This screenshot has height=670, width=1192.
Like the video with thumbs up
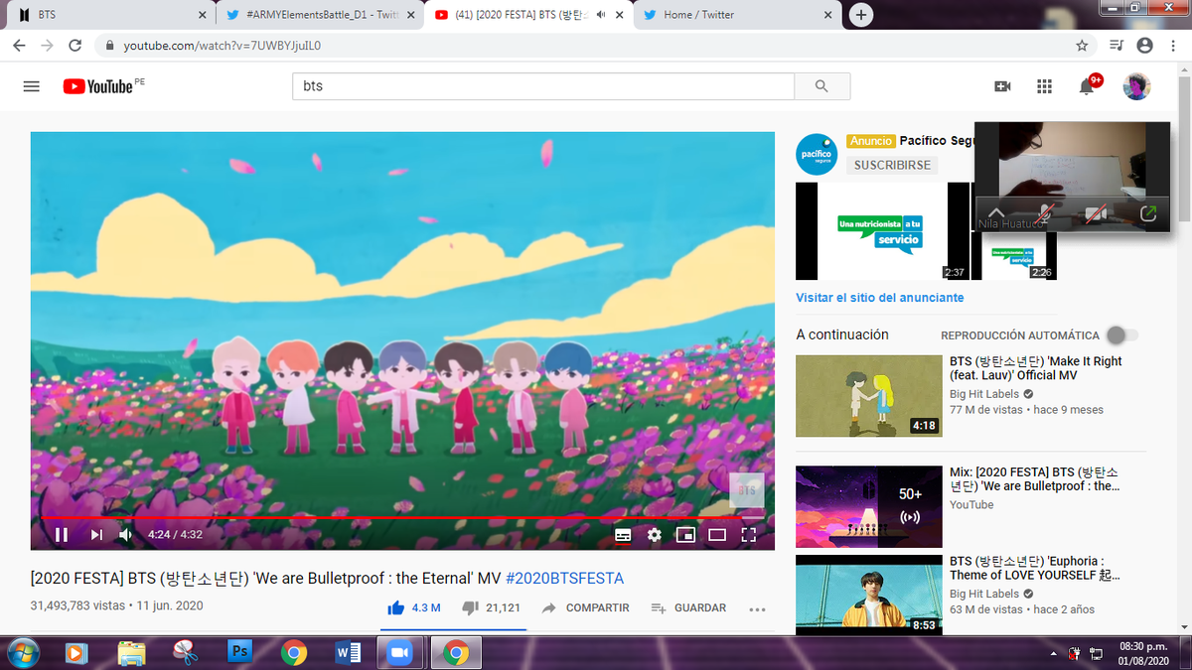tap(413, 607)
